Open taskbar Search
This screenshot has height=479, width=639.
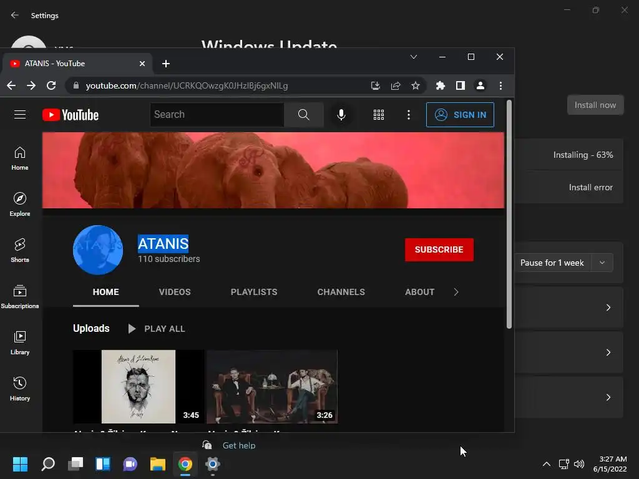coord(47,464)
